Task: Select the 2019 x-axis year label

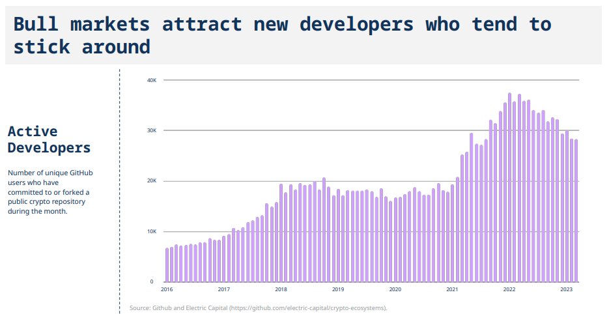Action: pyautogui.click(x=338, y=289)
